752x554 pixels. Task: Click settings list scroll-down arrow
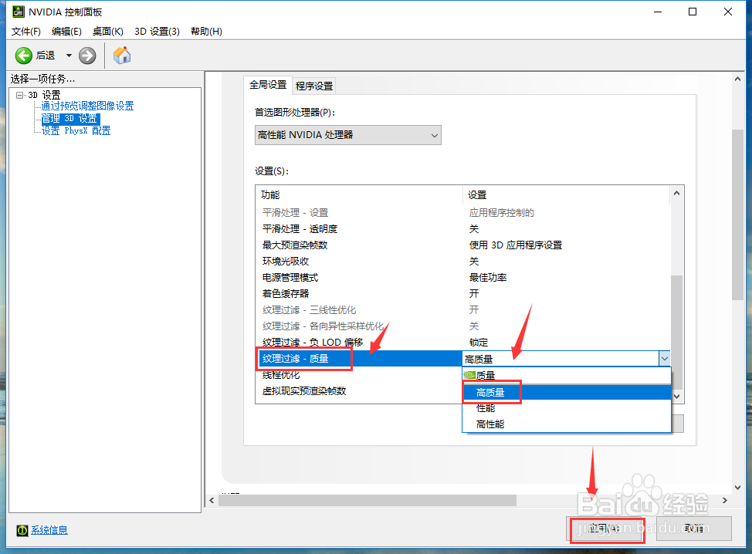point(676,397)
